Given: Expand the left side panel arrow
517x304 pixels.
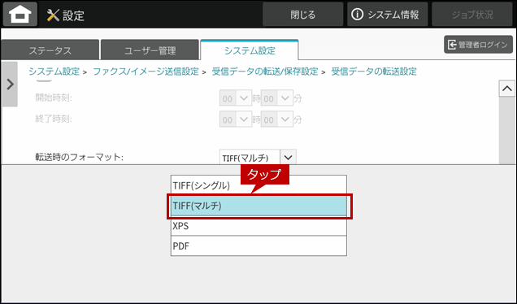Looking at the screenshot, I should 10,85.
